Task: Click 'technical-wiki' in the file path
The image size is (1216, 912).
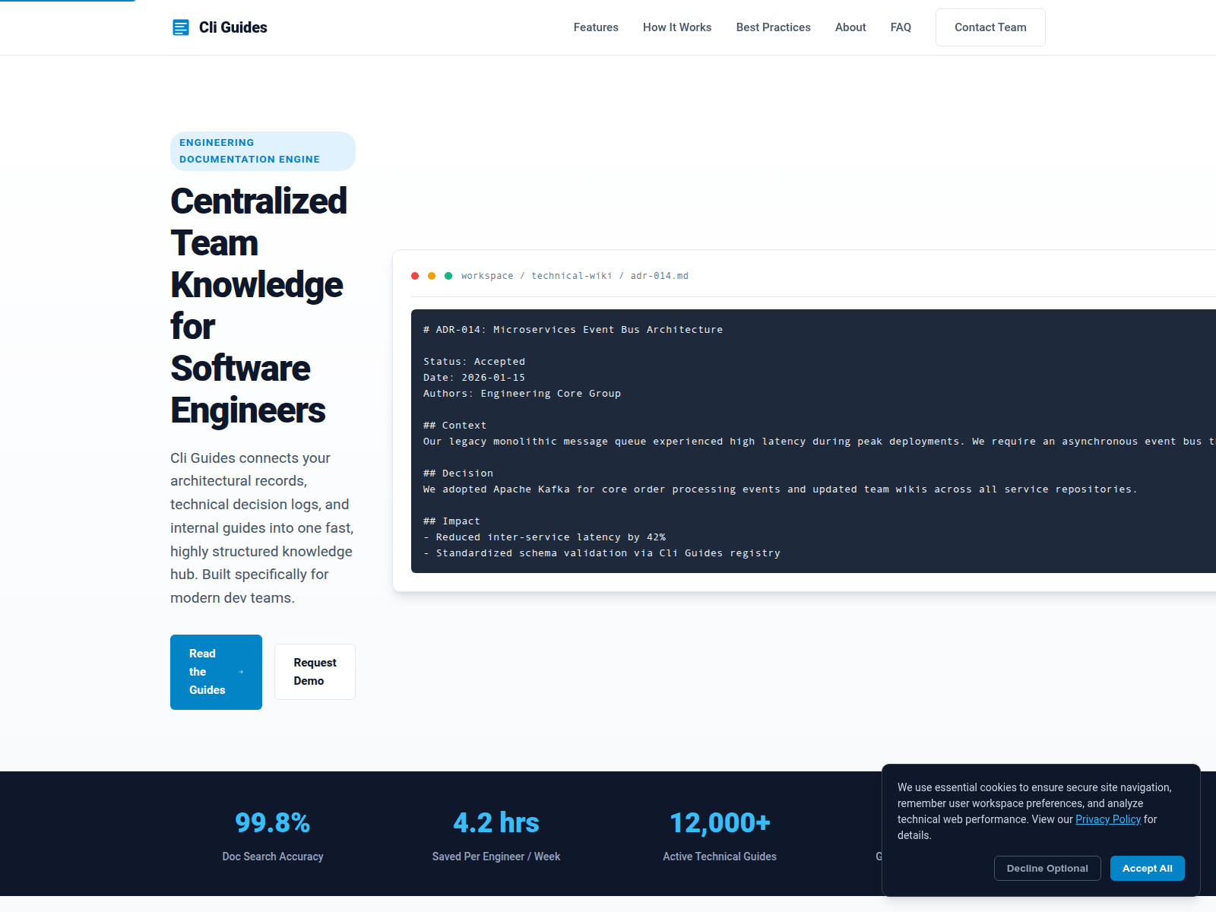Action: [x=572, y=276]
